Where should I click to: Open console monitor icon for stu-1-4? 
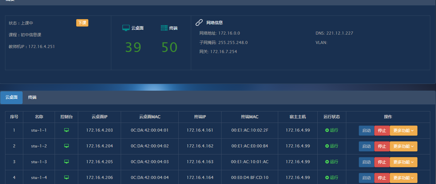66,177
